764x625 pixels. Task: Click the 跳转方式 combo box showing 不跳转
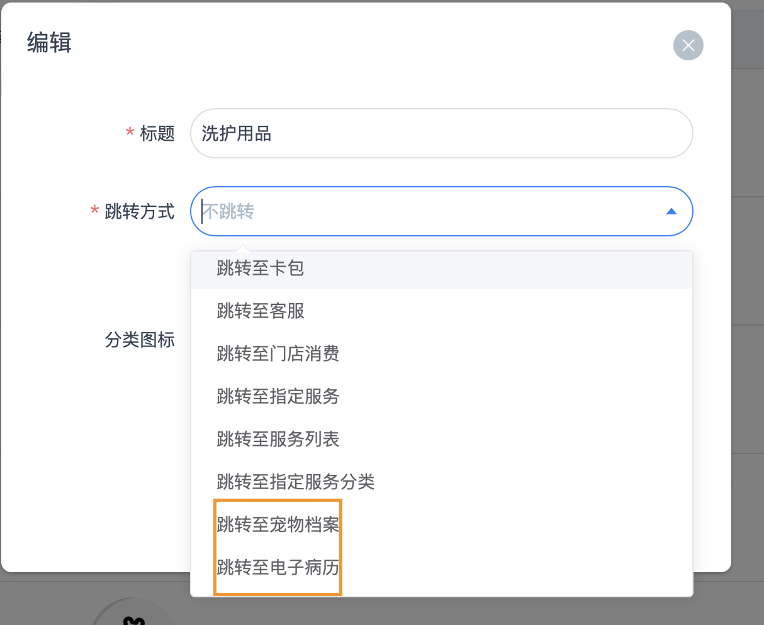click(428, 211)
